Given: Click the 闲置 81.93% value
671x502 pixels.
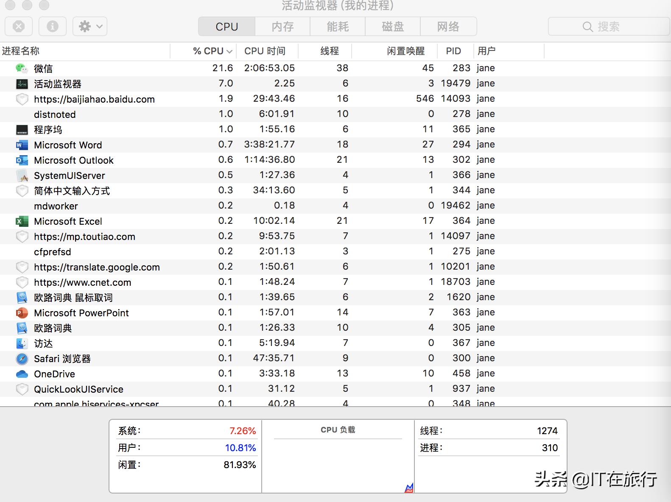Looking at the screenshot, I should tap(240, 465).
